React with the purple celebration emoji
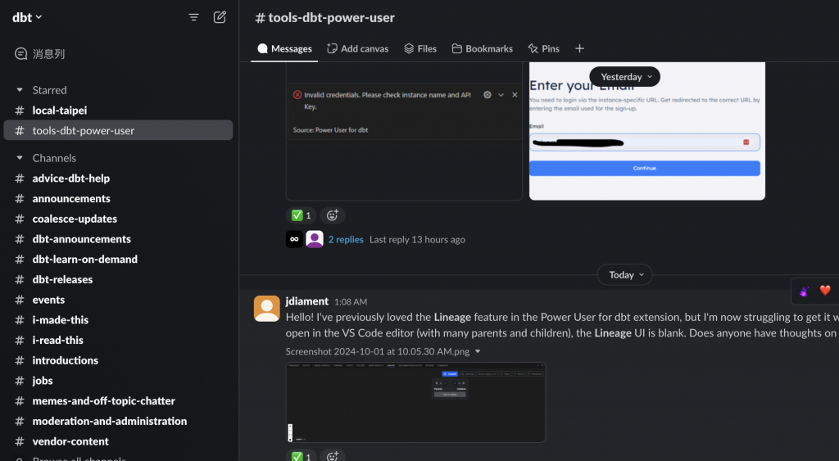 tap(804, 291)
